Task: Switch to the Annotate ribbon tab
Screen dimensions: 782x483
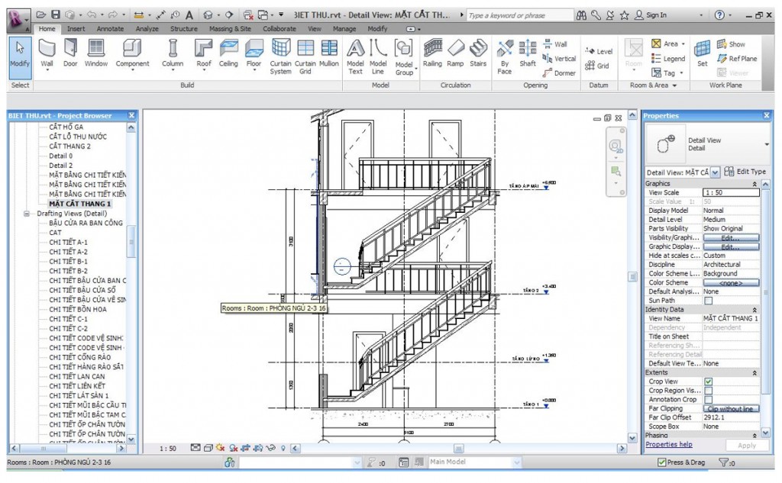Action: (109, 28)
